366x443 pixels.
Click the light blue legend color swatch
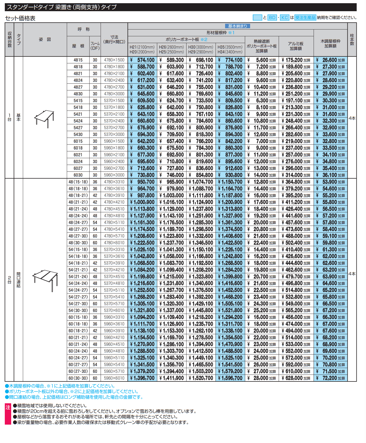(257, 18)
